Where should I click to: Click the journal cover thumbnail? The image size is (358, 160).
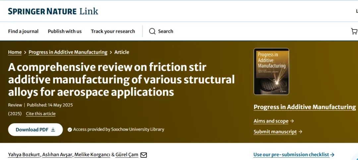(x=271, y=72)
